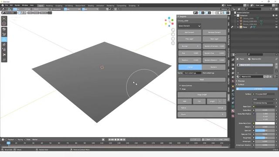Viewport: 279px width, 157px height.
Task: Switch to Point particle select mode
Action: pyautogui.click(x=22, y=13)
